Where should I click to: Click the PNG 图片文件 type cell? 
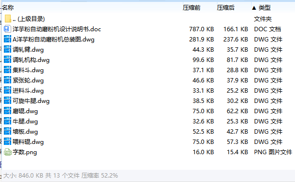(x=273, y=152)
